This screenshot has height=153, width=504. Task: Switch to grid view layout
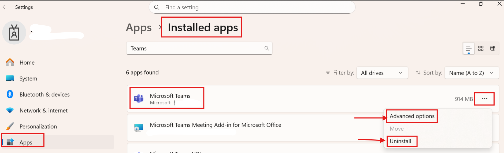(x=481, y=48)
